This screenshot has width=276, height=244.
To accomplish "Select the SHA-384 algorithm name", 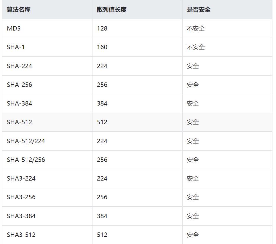I will [20, 103].
